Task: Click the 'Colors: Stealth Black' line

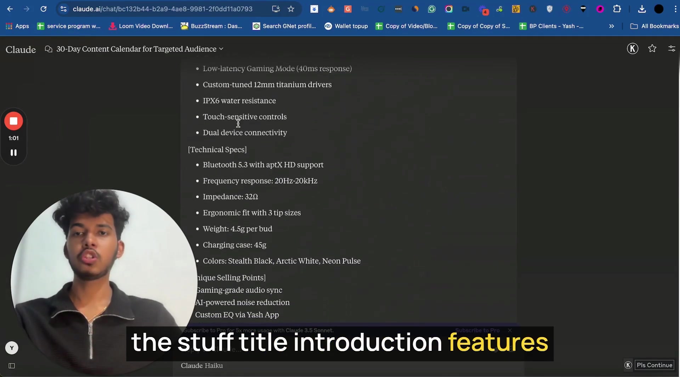Action: [282, 261]
